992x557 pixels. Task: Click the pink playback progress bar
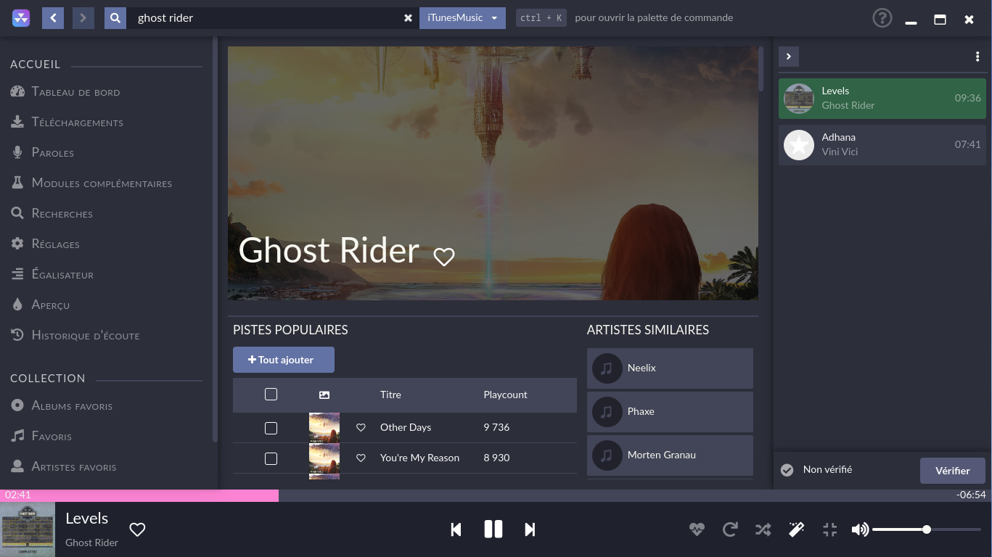(x=139, y=495)
